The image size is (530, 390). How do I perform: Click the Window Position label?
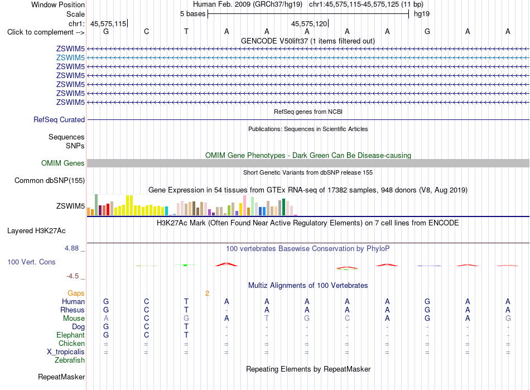tap(58, 4)
